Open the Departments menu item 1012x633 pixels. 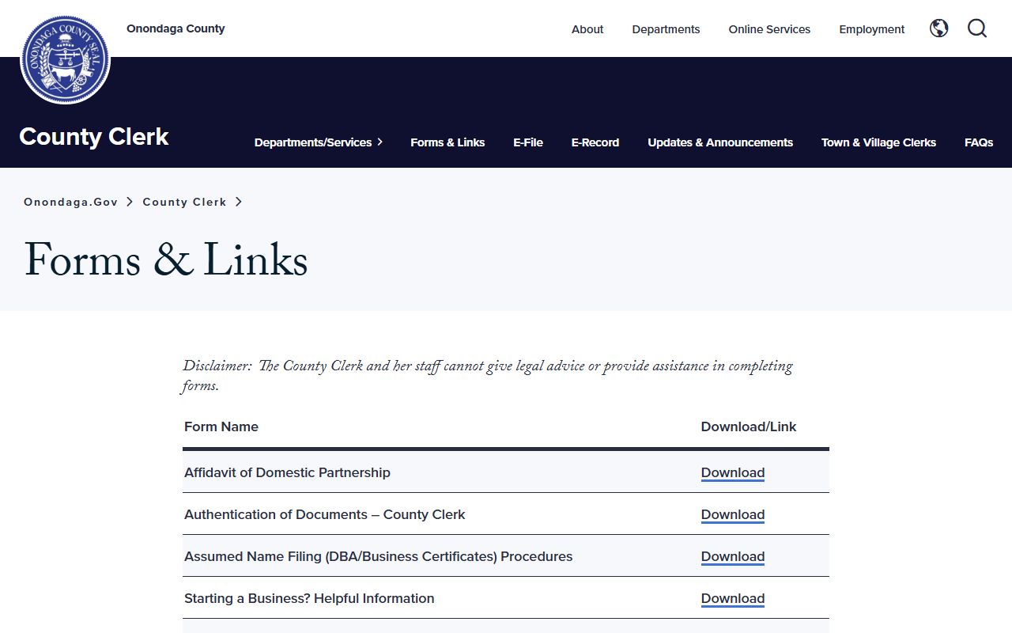pos(666,29)
